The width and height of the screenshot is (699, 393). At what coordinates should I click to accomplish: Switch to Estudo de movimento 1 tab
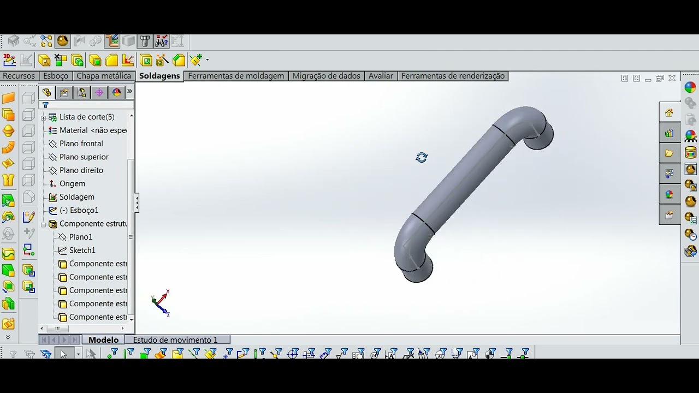tap(175, 340)
